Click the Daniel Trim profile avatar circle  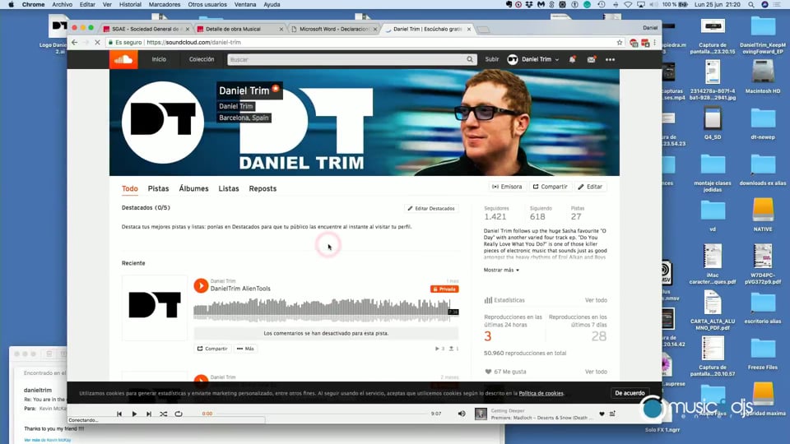(163, 123)
